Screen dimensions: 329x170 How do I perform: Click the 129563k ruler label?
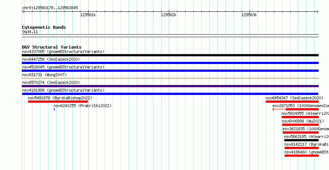[x=249, y=15]
